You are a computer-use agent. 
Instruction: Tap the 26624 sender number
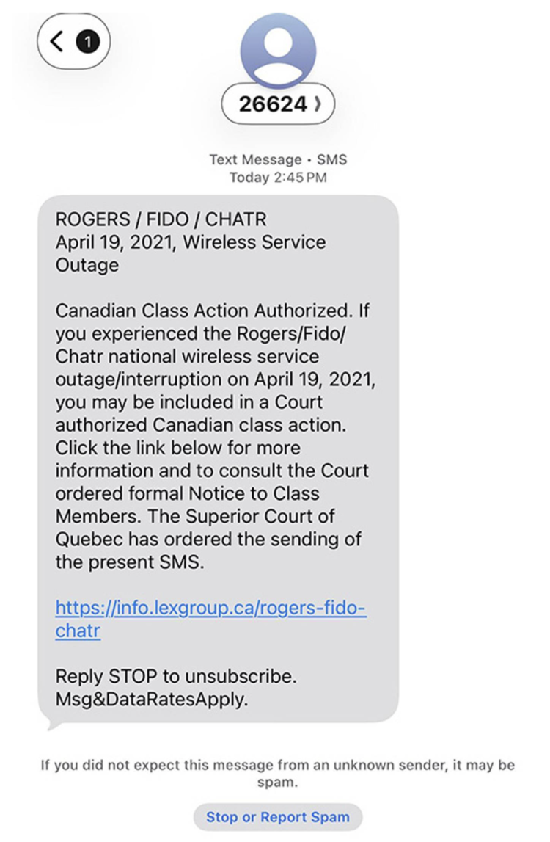click(x=272, y=105)
